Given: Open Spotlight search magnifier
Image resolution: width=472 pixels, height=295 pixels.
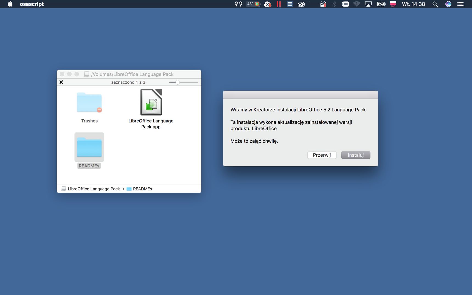Looking at the screenshot, I should (x=435, y=4).
